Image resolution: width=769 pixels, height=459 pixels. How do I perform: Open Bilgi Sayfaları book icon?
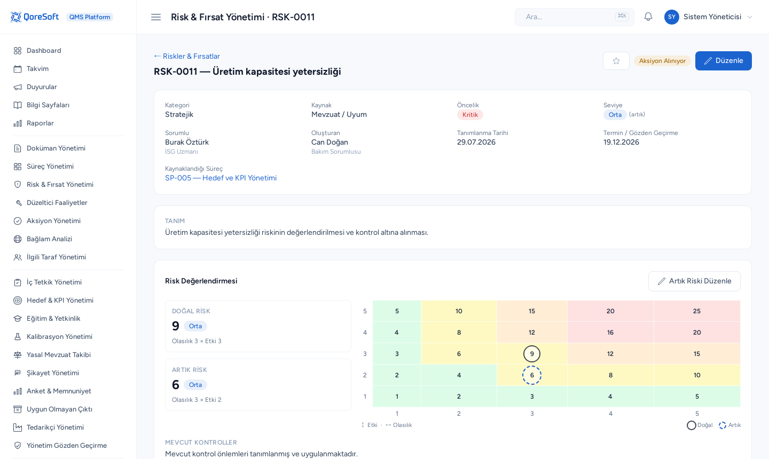[18, 105]
